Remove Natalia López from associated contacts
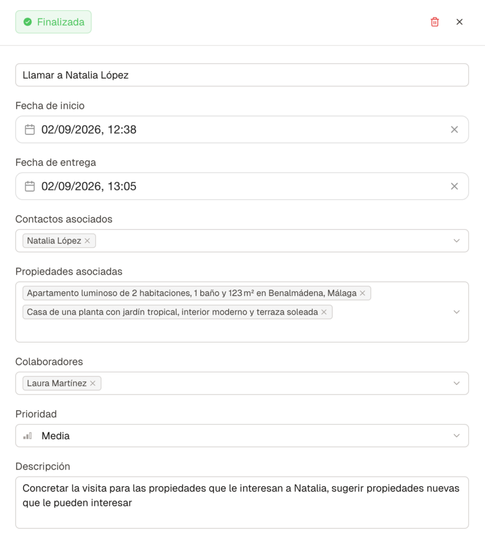485x544 pixels. 87,241
